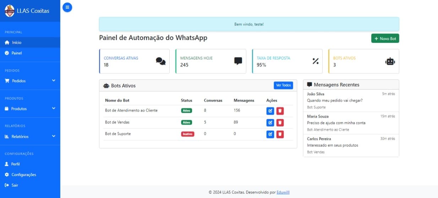Click the Bot: Atendimento ao Cliente label

click(x=328, y=130)
